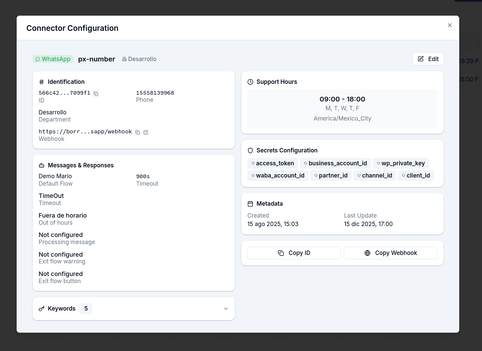Click the webhook text https://borr...sapp/webhook

tap(85, 132)
